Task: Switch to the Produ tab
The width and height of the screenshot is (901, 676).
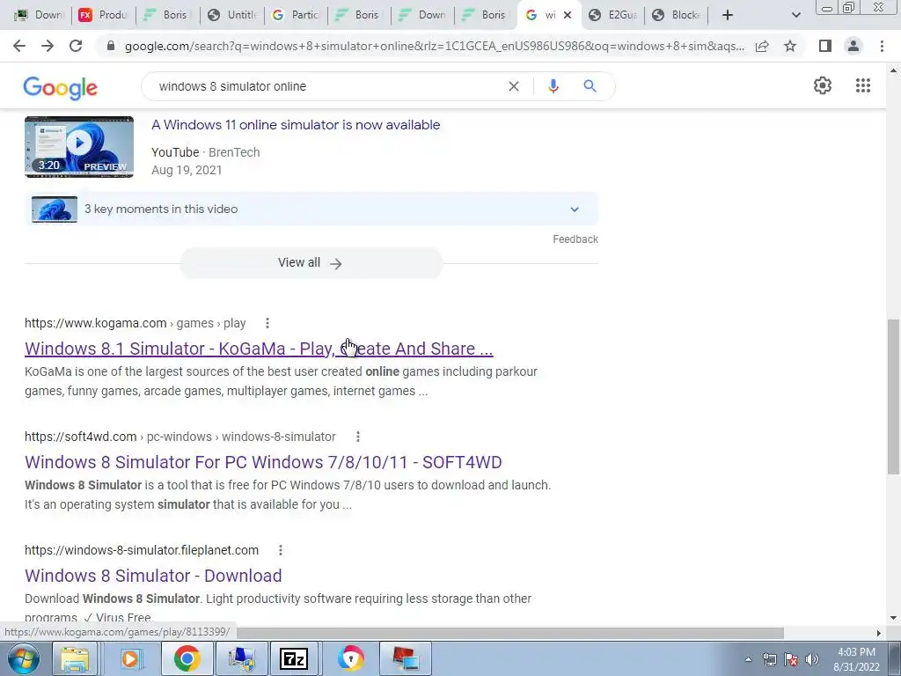Action: coord(103,15)
